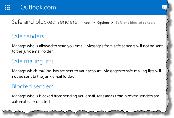Click the Outlook.com logo
The height and width of the screenshot is (118, 174).
coord(38,7)
